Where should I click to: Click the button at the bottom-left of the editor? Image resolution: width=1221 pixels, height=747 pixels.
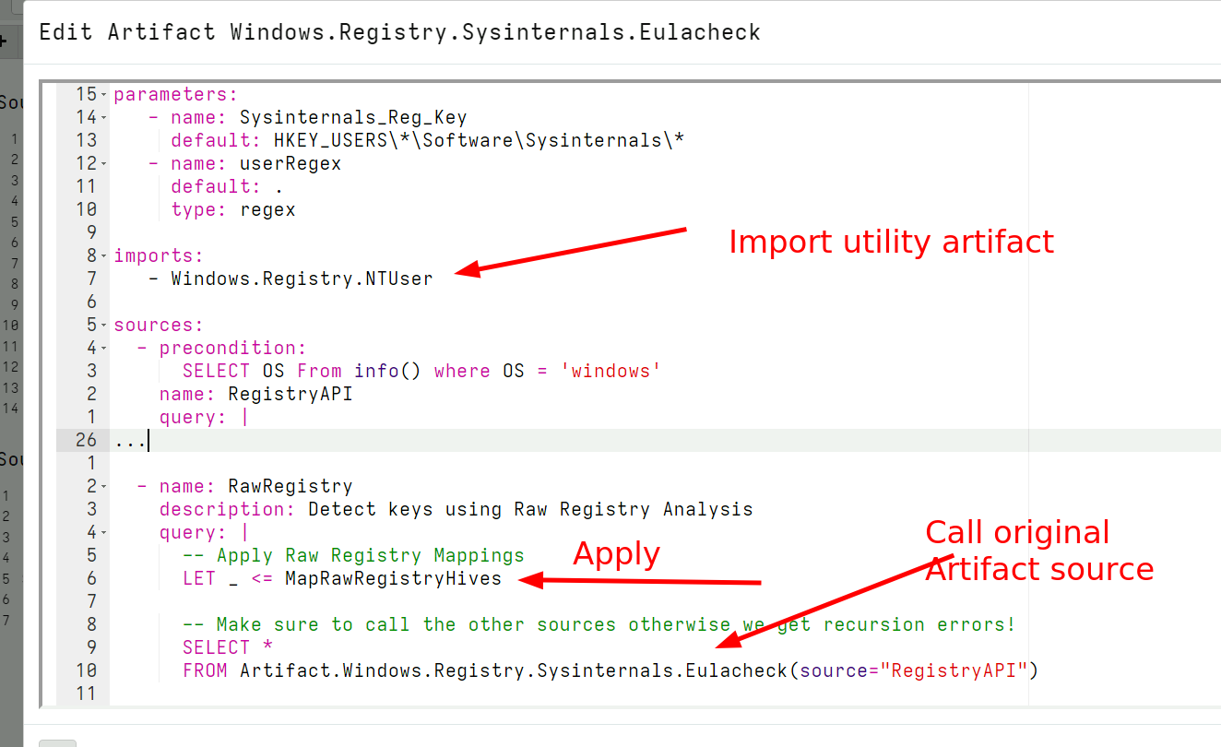click(x=57, y=741)
